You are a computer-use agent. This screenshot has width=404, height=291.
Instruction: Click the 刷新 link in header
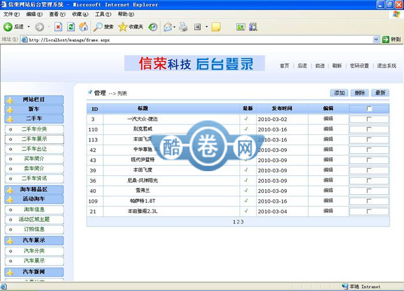(336, 66)
